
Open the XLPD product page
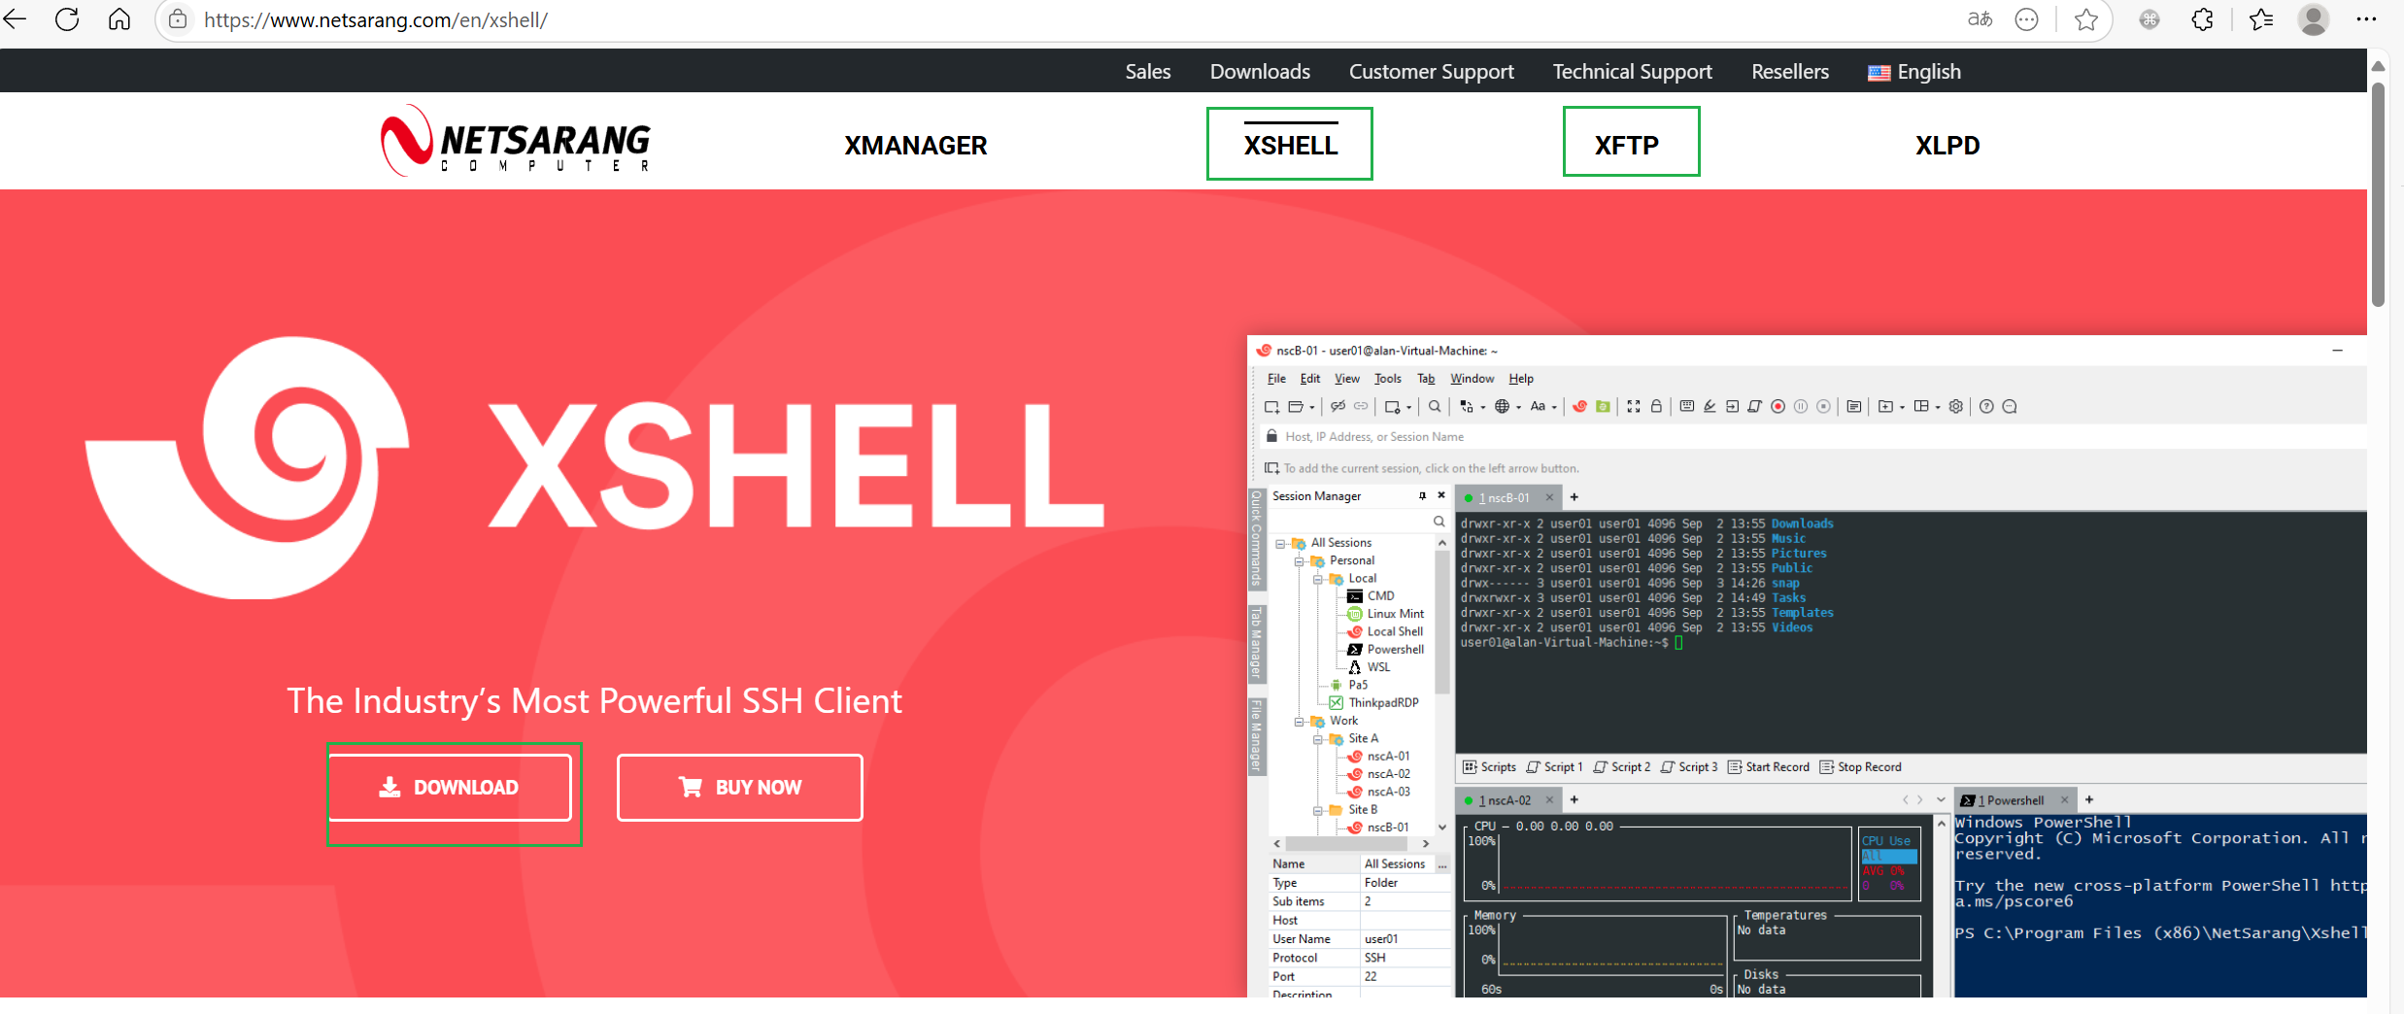[1947, 146]
